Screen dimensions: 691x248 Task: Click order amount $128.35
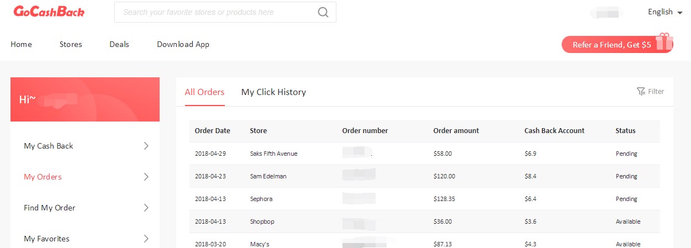click(x=444, y=199)
